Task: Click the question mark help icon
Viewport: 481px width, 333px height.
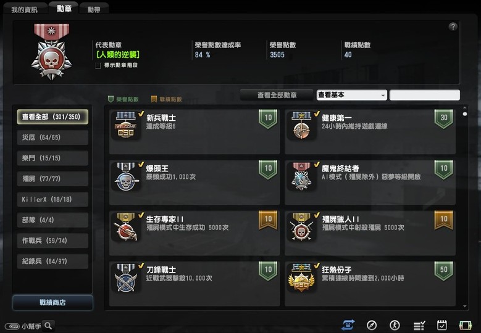Action: click(x=453, y=27)
